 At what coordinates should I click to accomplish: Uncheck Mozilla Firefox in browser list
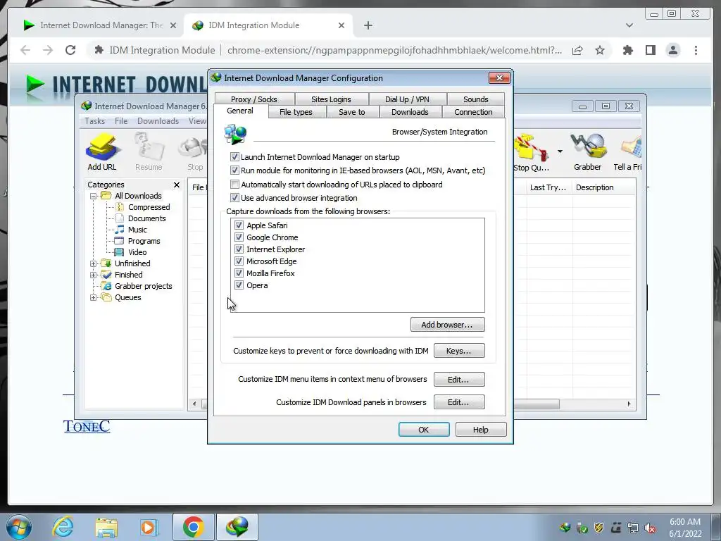click(239, 273)
